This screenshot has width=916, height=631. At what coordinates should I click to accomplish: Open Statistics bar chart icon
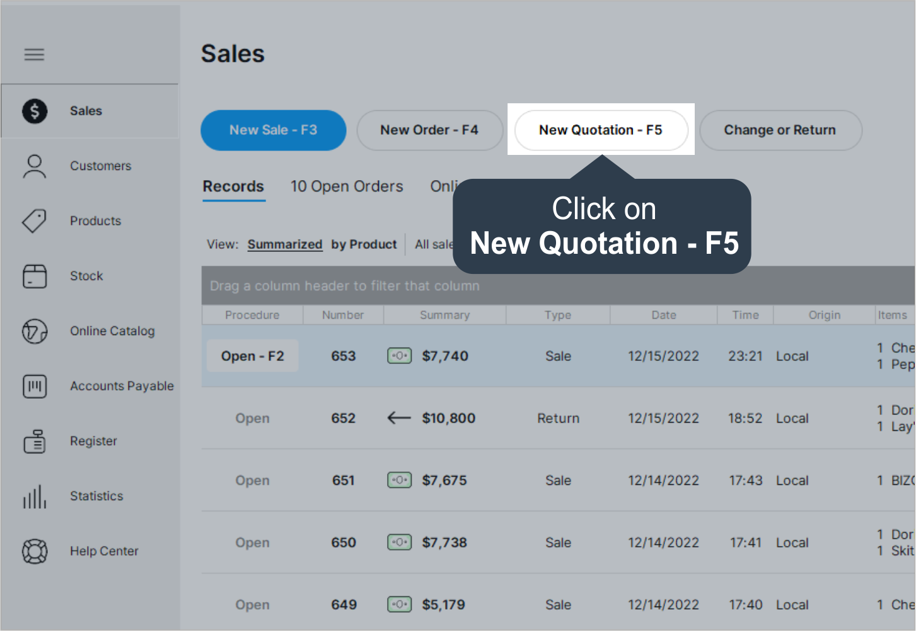coord(35,496)
